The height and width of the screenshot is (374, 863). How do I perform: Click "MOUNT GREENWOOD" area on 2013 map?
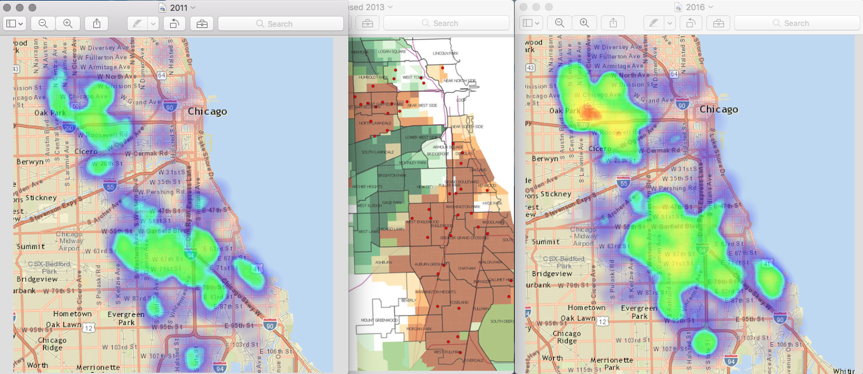(x=379, y=320)
